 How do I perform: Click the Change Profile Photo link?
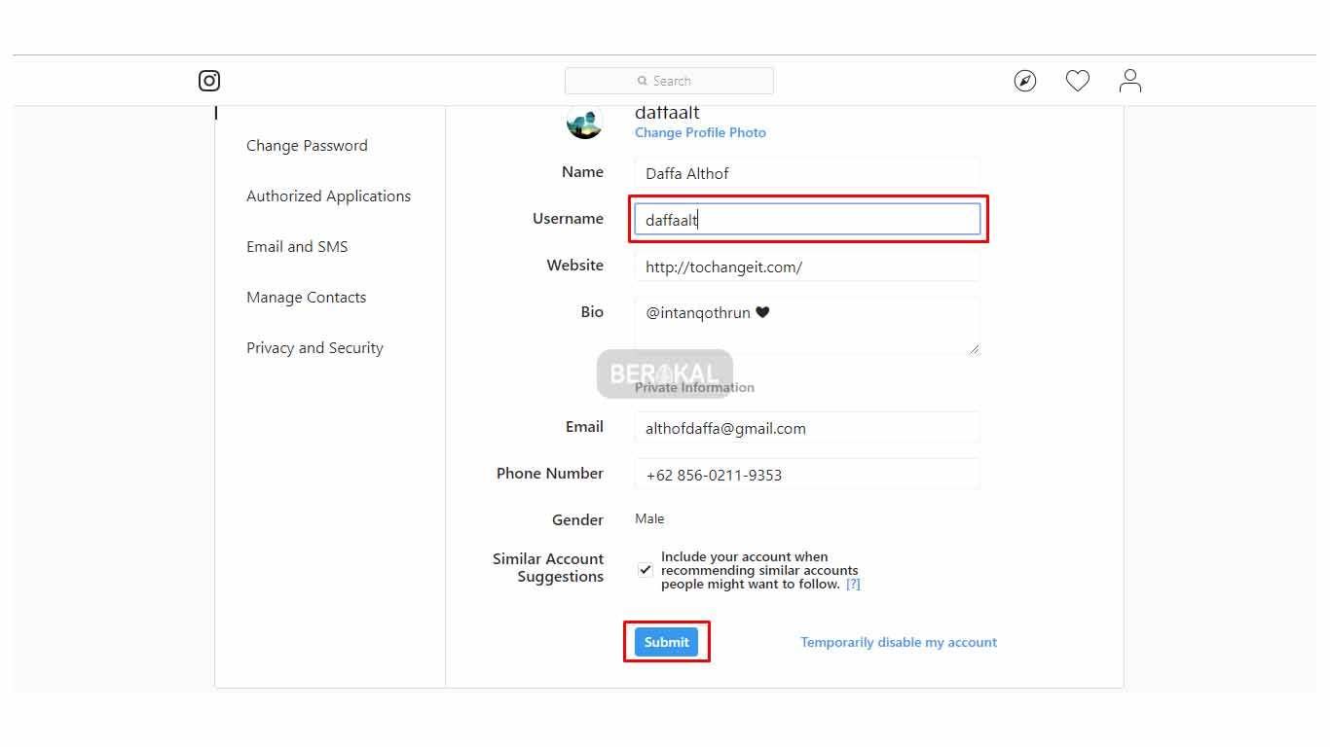(x=700, y=133)
